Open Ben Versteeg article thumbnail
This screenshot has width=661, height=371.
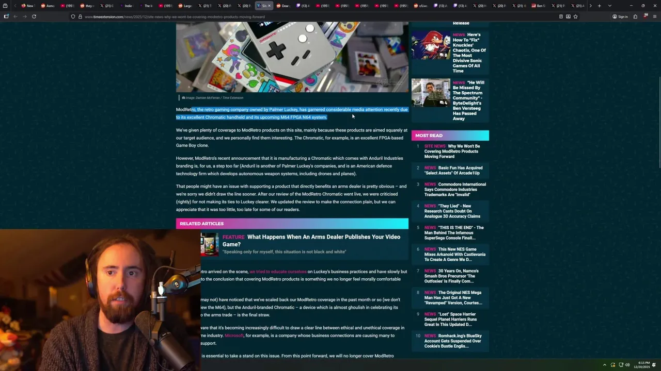(431, 93)
